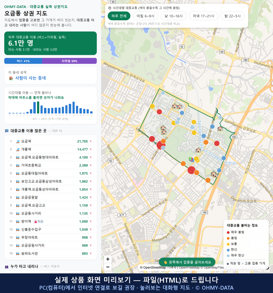Click the 왼쪽에서 업종을 골라보세요 green pill button
The height and width of the screenshot is (293, 273).
pyautogui.click(x=187, y=262)
